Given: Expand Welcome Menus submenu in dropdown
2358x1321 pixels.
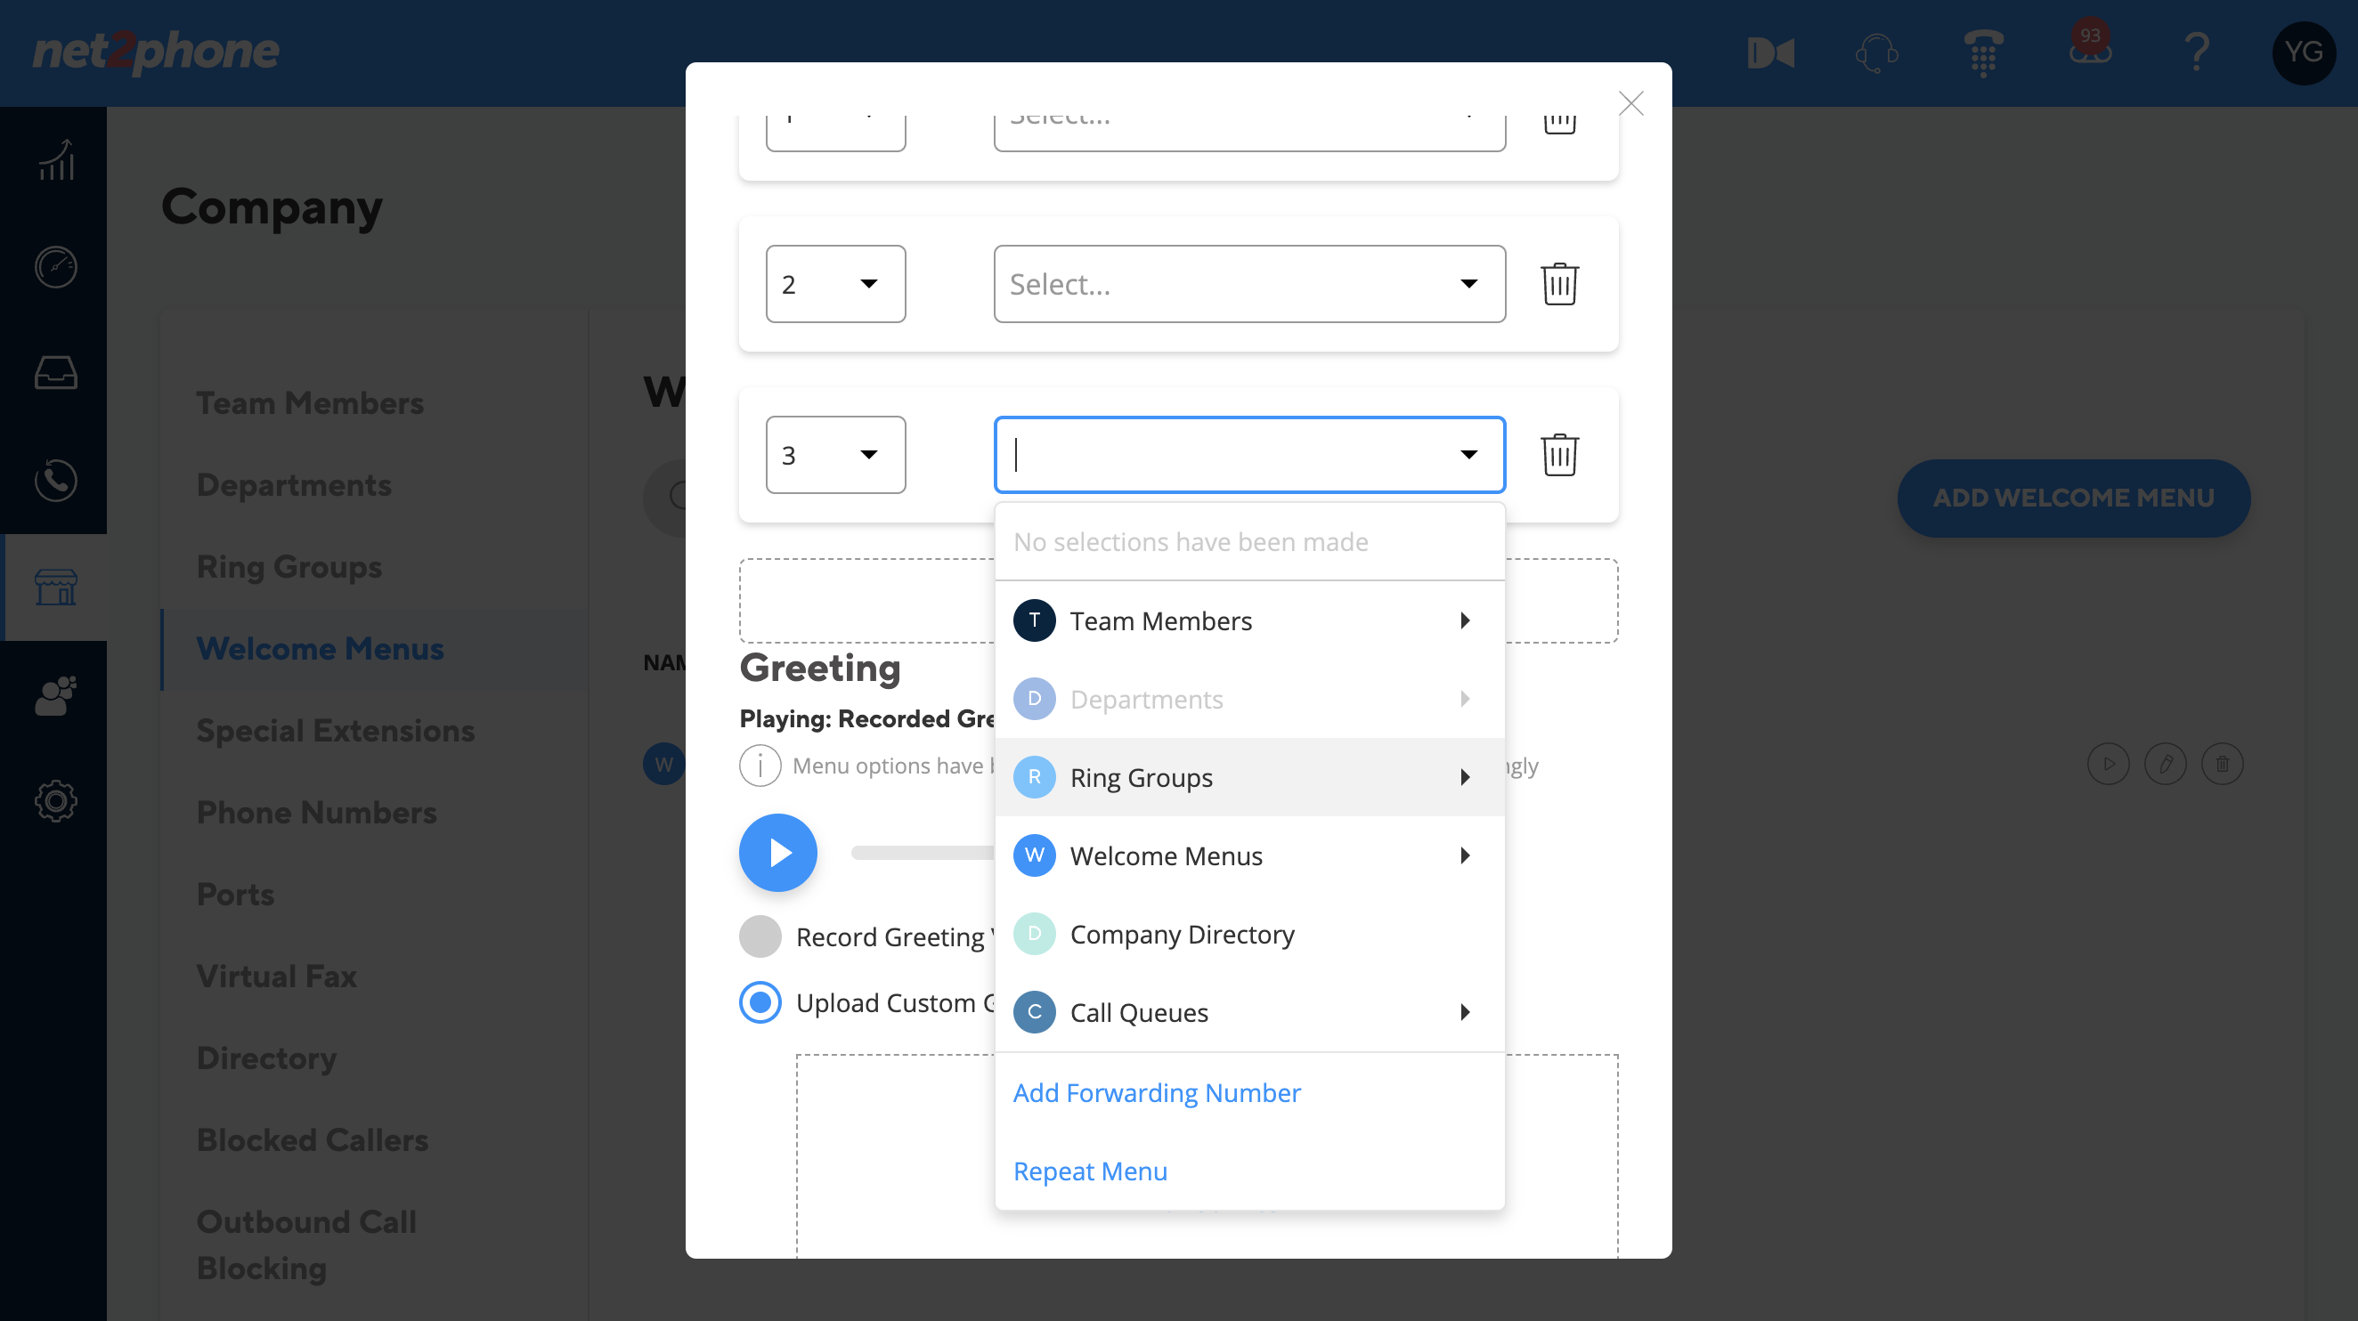Looking at the screenshot, I should (x=1249, y=855).
